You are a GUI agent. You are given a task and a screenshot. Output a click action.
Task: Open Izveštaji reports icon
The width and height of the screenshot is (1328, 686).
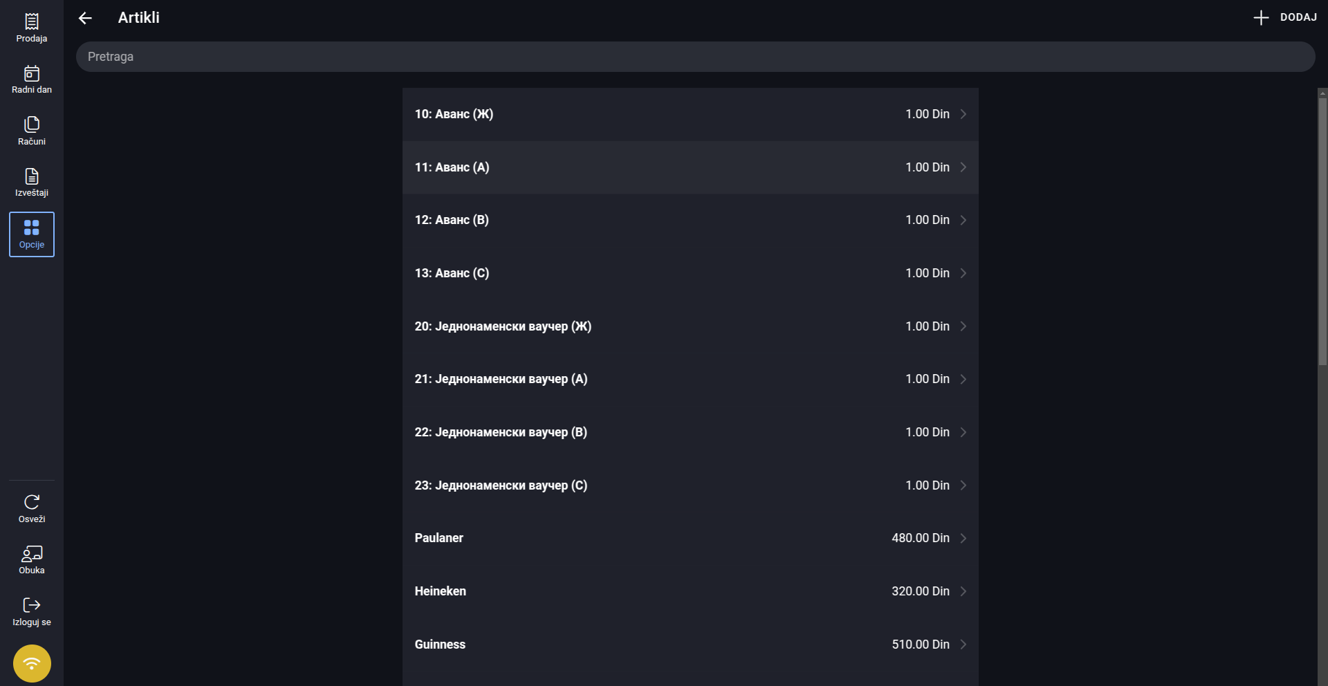coord(32,176)
